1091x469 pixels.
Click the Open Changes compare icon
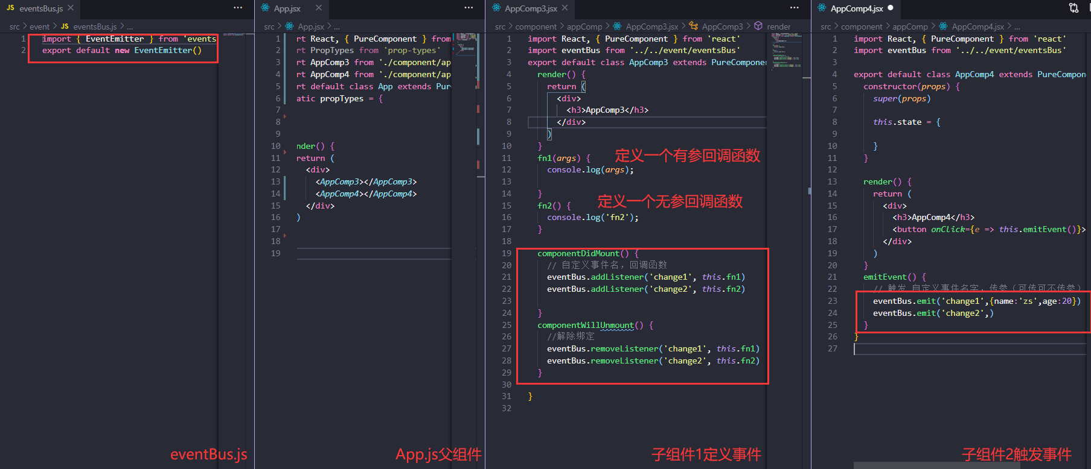pyautogui.click(x=1073, y=8)
